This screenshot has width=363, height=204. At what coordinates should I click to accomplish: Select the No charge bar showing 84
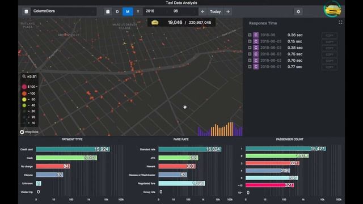pyautogui.click(x=53, y=166)
